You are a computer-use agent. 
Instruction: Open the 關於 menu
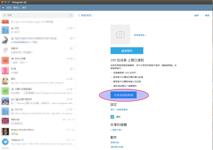tap(24, 8)
